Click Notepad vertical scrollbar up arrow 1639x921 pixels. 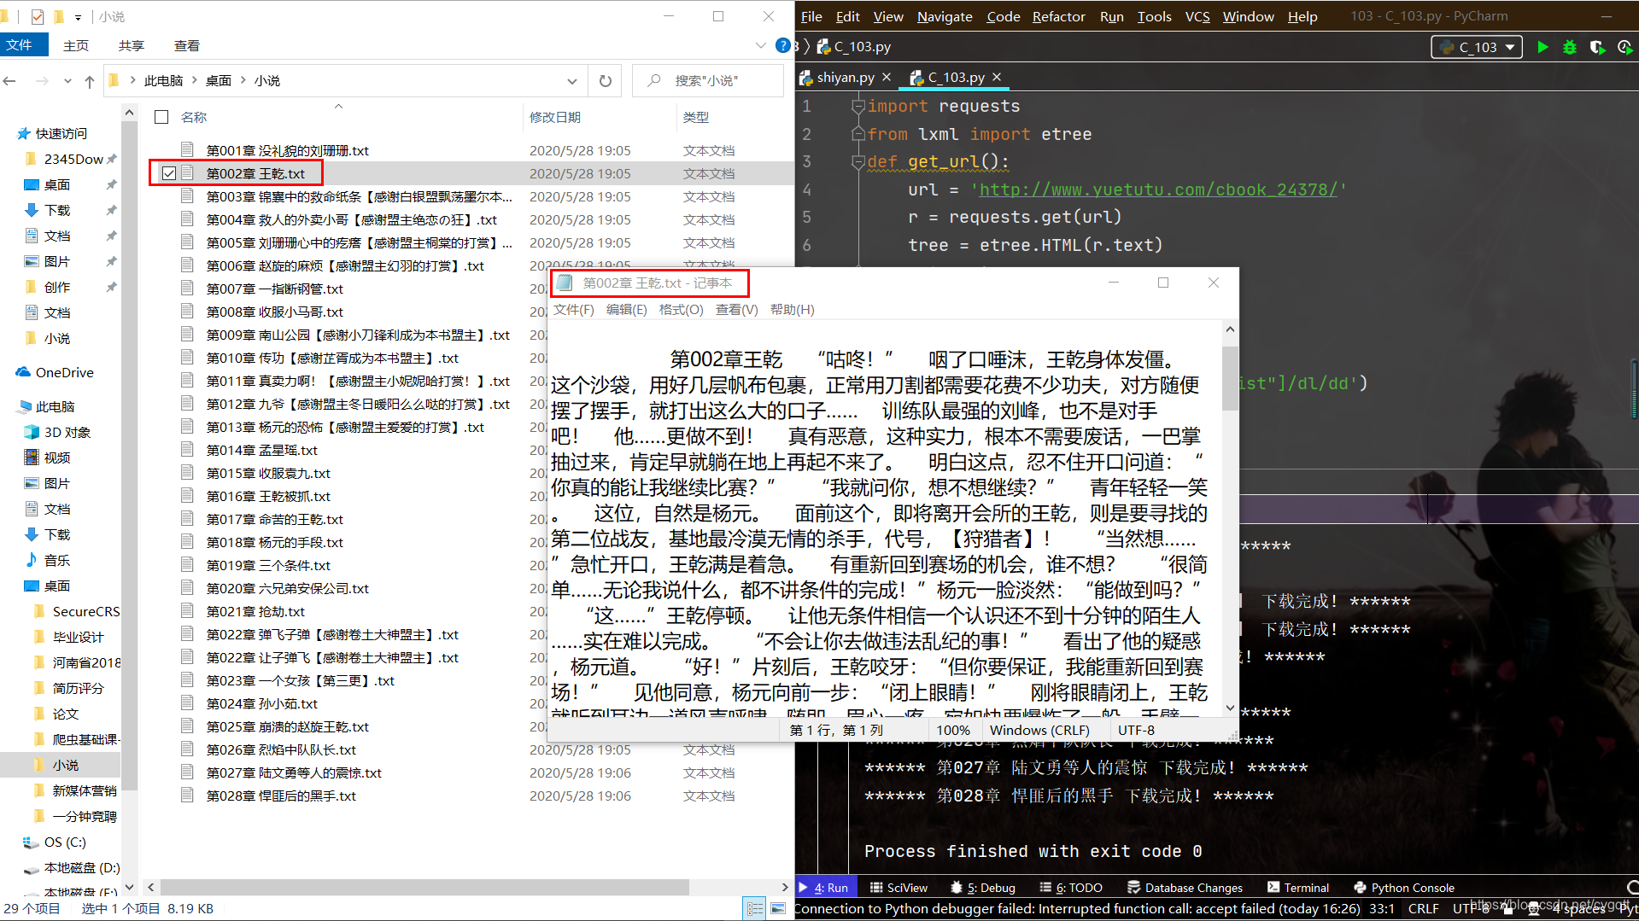click(x=1230, y=329)
